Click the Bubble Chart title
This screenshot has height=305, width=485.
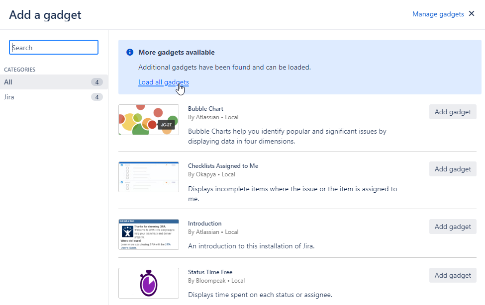point(205,109)
